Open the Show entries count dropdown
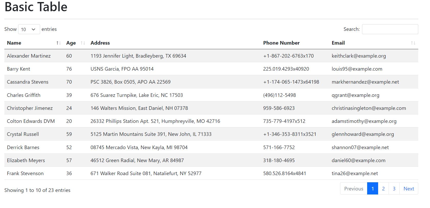 click(x=29, y=29)
